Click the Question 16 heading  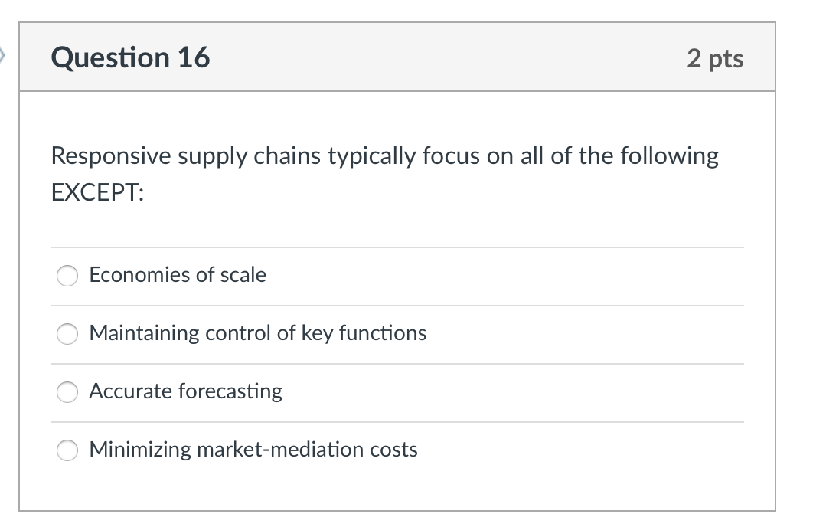pyautogui.click(x=131, y=57)
